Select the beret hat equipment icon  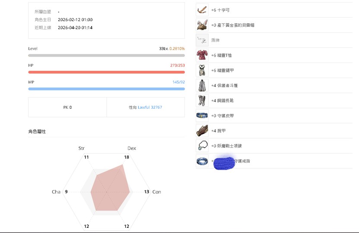(202, 25)
